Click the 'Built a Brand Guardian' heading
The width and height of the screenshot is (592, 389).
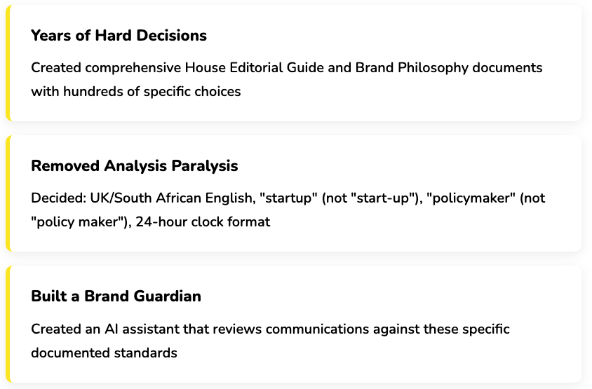116,296
